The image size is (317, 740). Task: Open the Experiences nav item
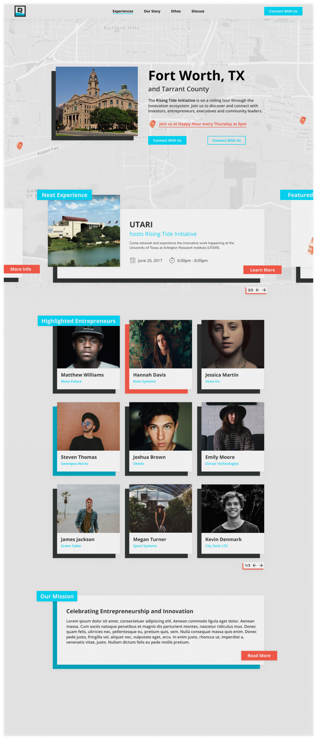pos(123,11)
